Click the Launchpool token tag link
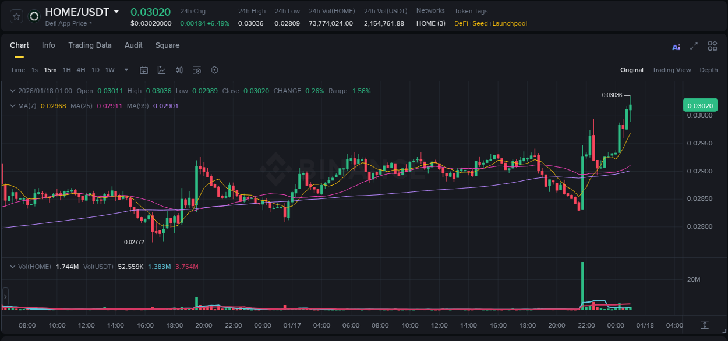This screenshot has height=341, width=728. (x=510, y=23)
